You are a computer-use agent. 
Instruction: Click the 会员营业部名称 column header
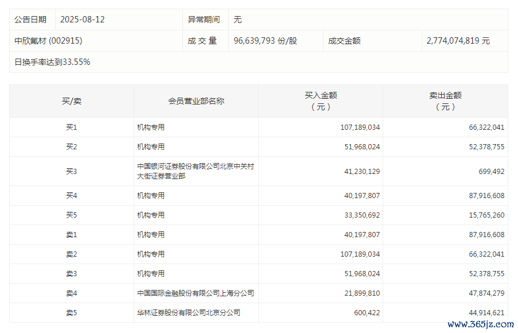[x=196, y=101]
